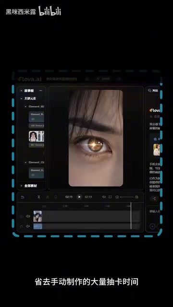Click the rotate tool icon
173x307 pixels.
(x=56, y=197)
